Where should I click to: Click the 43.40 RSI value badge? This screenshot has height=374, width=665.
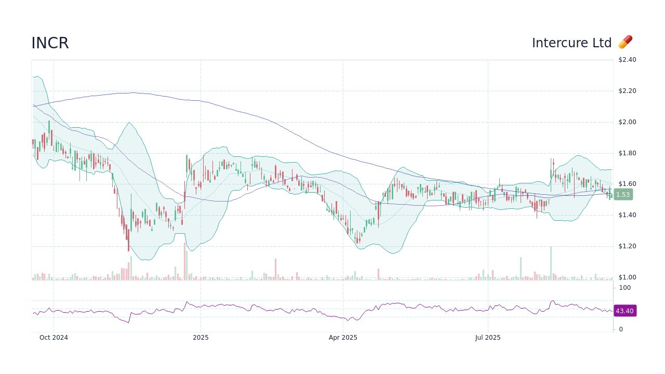click(624, 311)
